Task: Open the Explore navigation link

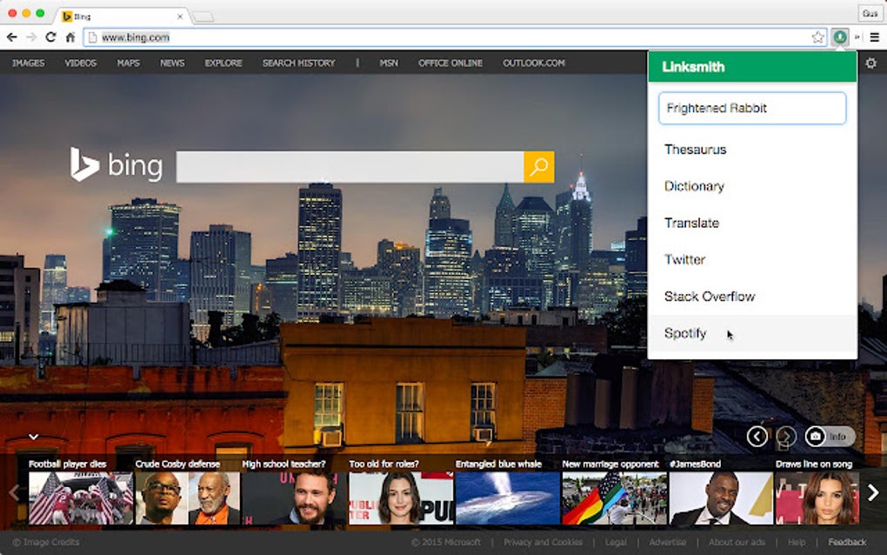Action: coord(223,64)
